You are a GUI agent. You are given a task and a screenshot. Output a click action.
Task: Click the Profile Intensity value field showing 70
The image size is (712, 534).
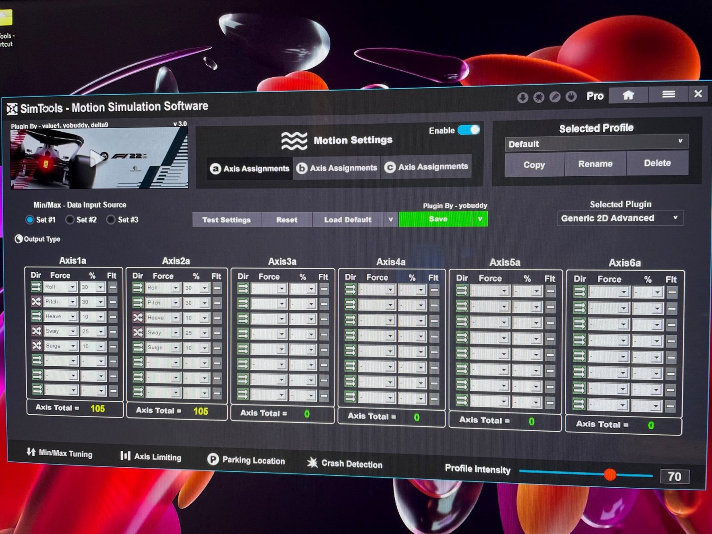coord(675,477)
